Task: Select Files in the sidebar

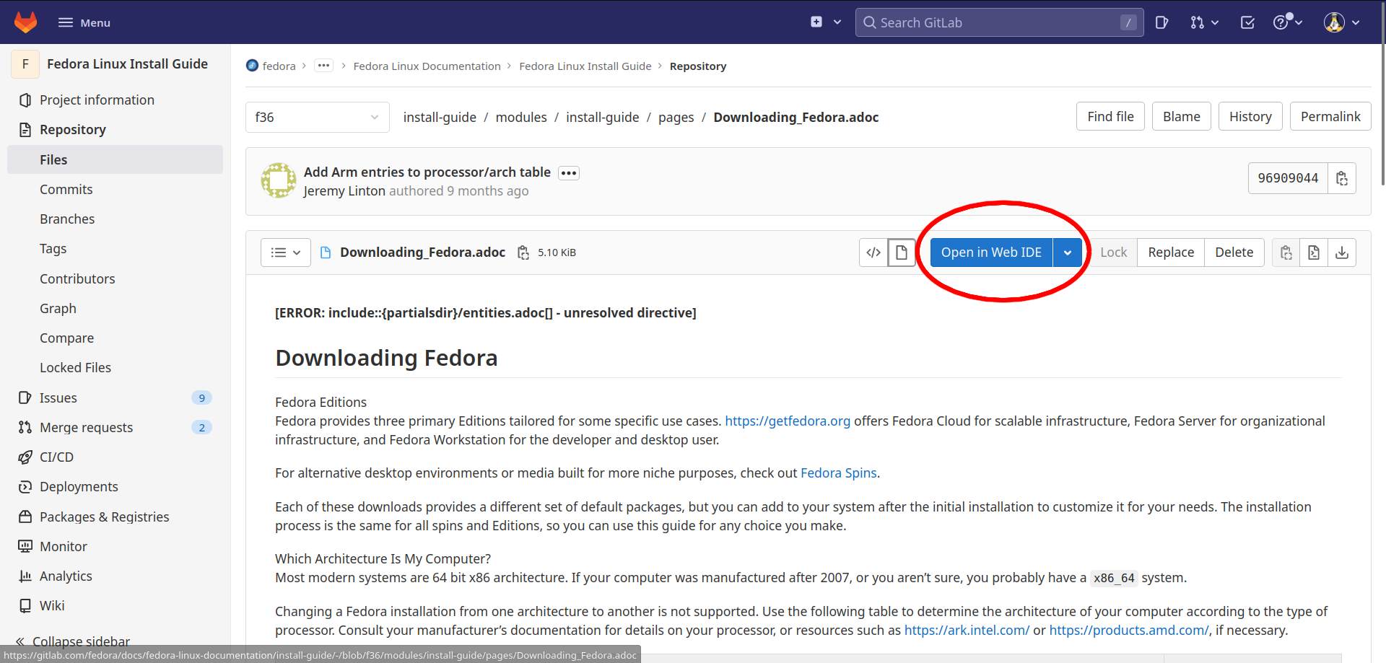Action: point(115,159)
